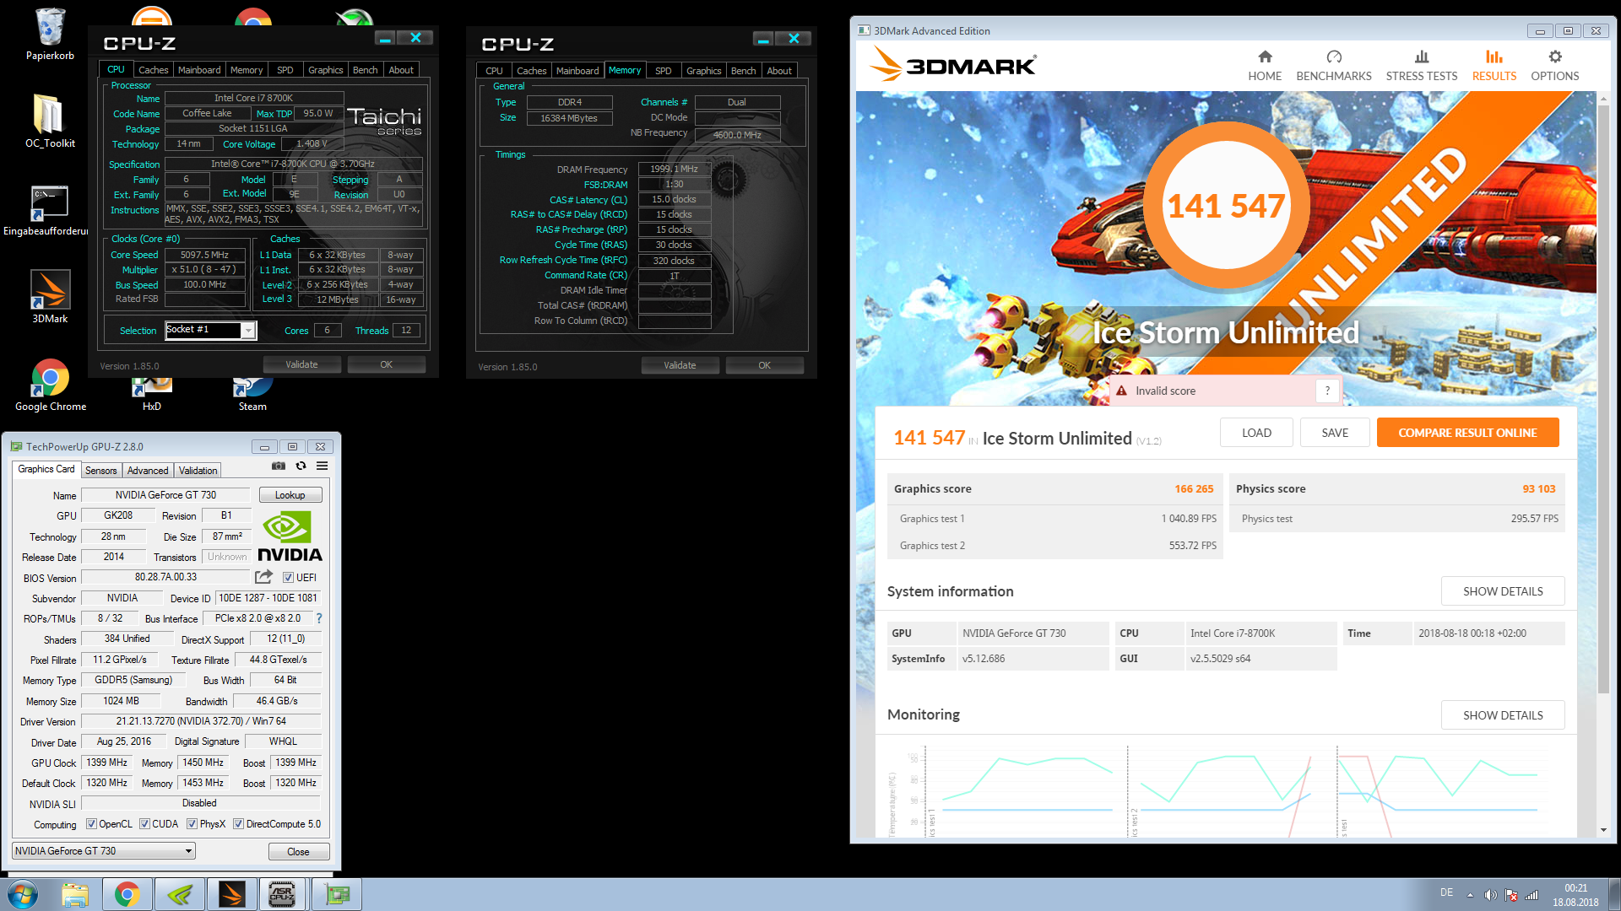Screen dimensions: 1621x911
Task: Open the Action Center flag icon
Action: 1511,895
